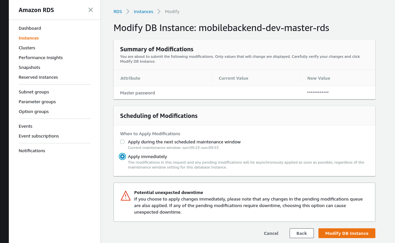Open Performance Insights page
395x243 pixels.
(41, 57)
